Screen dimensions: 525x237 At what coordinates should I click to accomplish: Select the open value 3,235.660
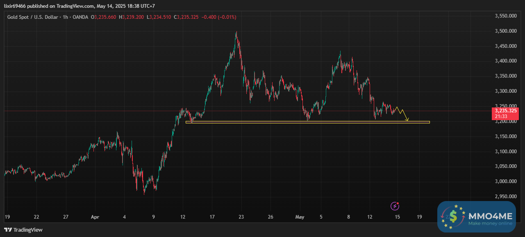[105, 17]
